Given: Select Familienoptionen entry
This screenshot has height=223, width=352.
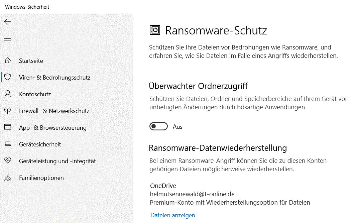Looking at the screenshot, I should [x=41, y=178].
